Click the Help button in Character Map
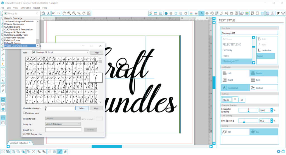 click(x=97, y=53)
